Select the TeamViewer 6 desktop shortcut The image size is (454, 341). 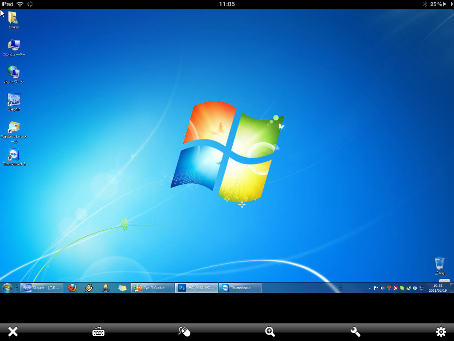pyautogui.click(x=14, y=157)
